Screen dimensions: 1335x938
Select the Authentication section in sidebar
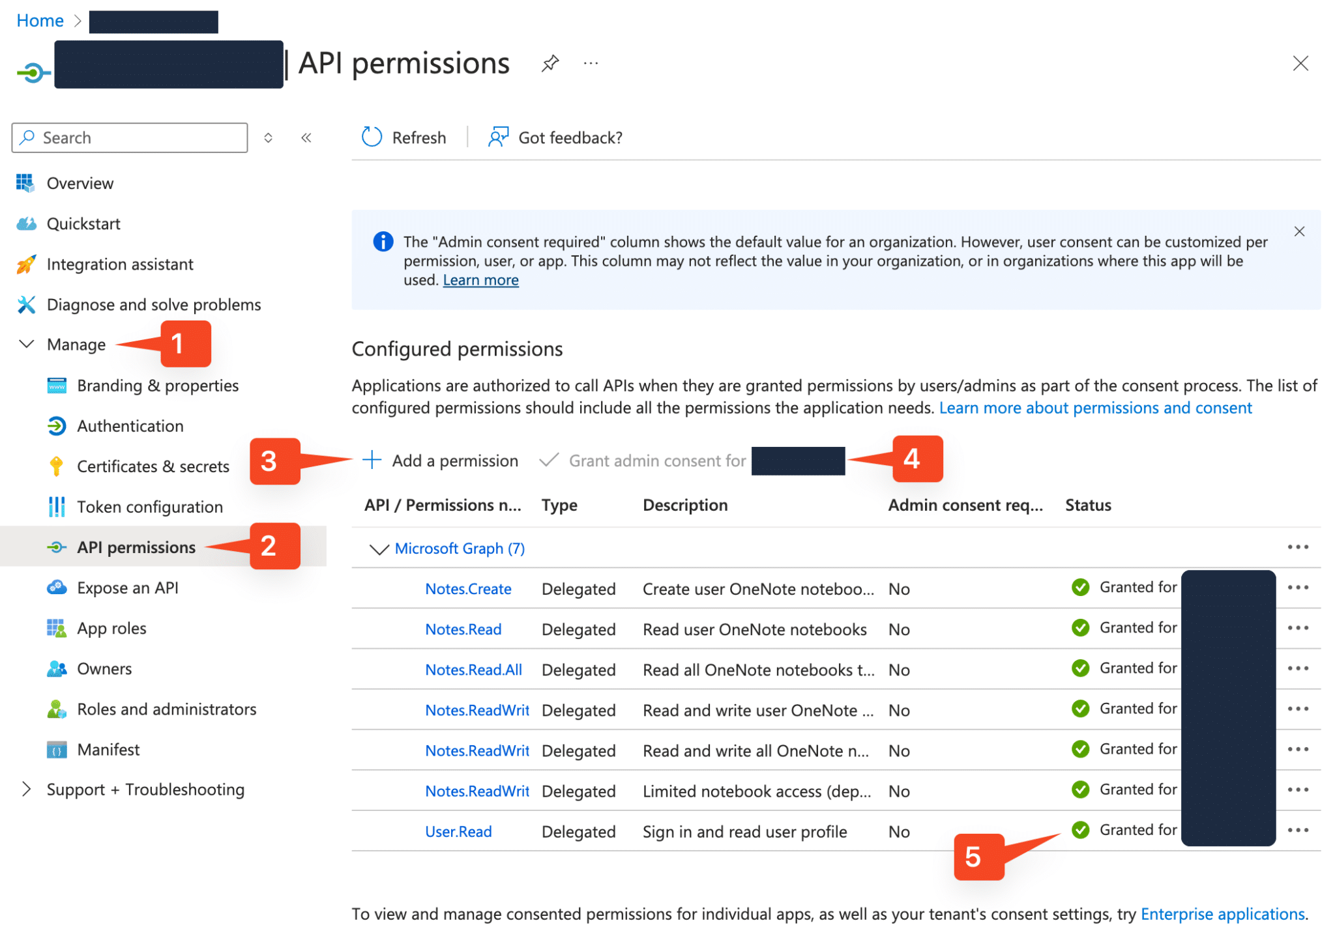130,425
